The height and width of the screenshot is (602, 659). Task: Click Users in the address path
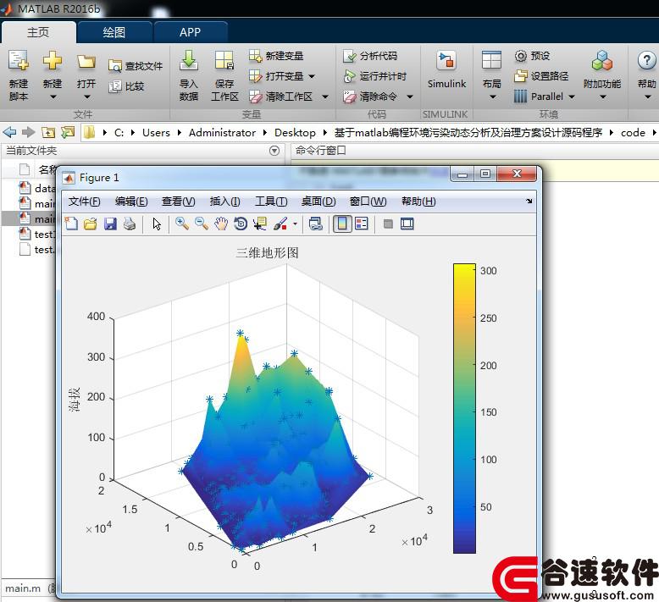[x=156, y=133]
